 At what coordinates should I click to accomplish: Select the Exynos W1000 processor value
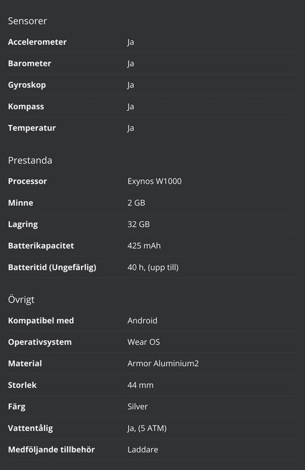click(x=154, y=181)
